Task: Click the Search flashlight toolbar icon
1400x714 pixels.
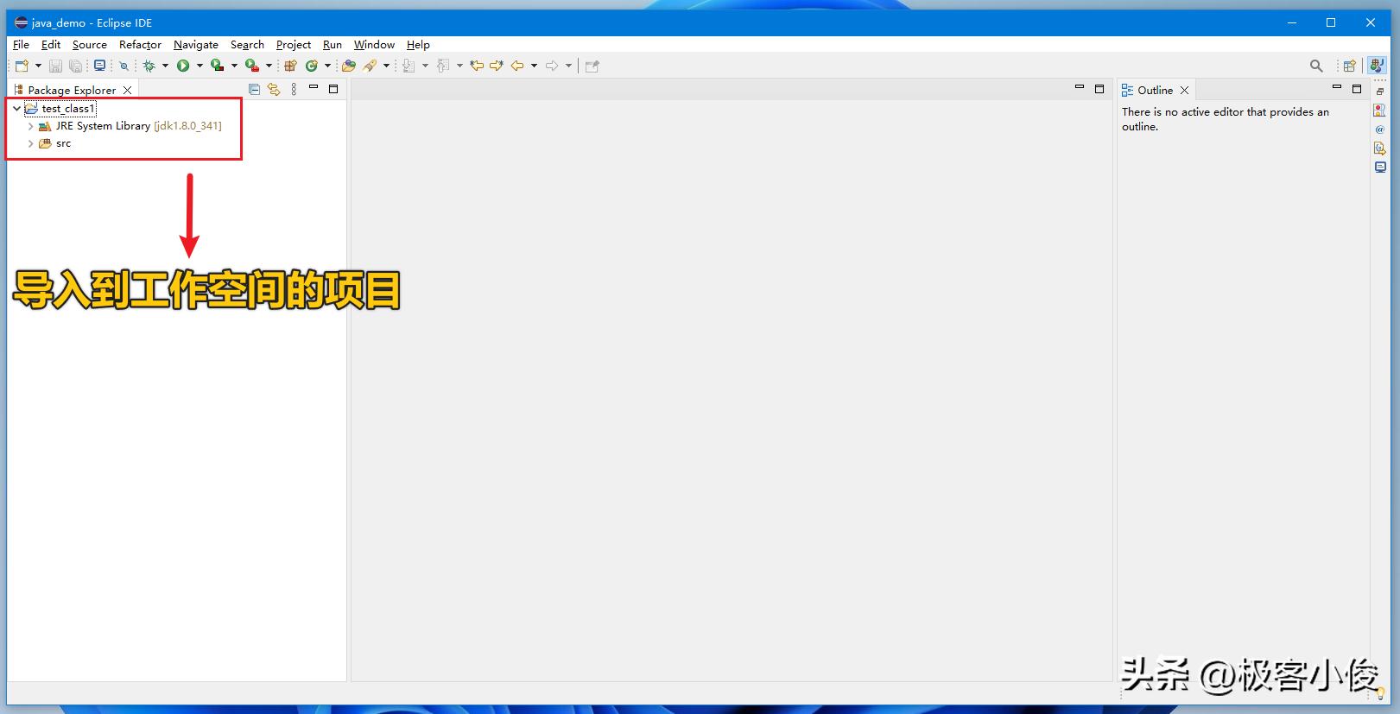Action: pos(370,66)
